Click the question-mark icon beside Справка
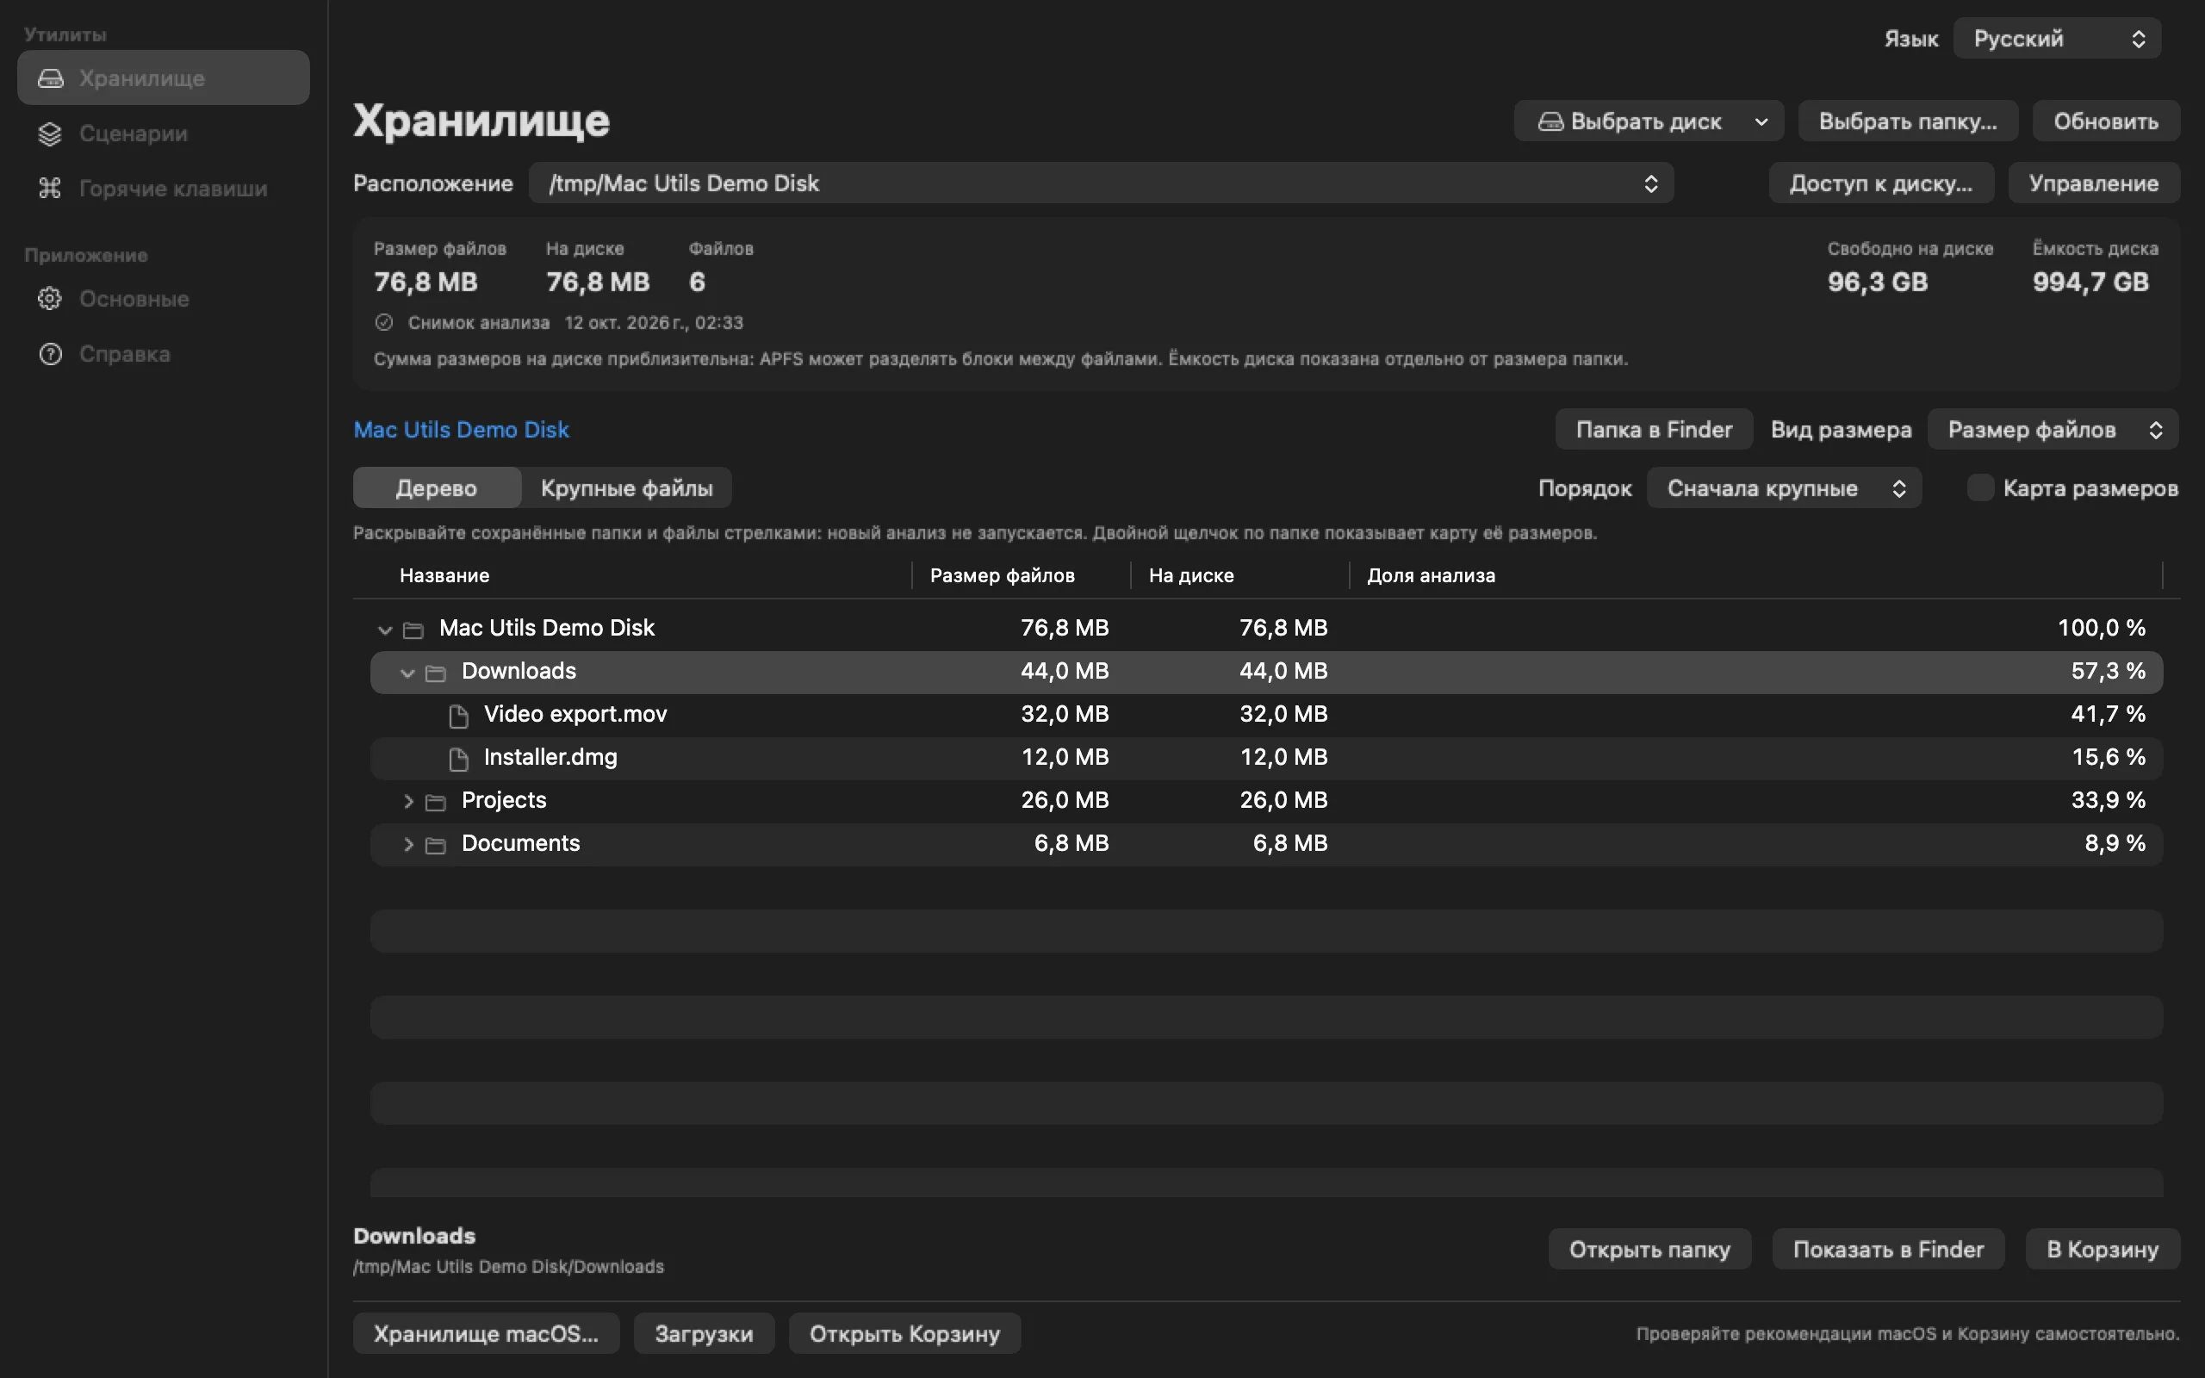Viewport: 2205px width, 1378px height. pyautogui.click(x=50, y=355)
